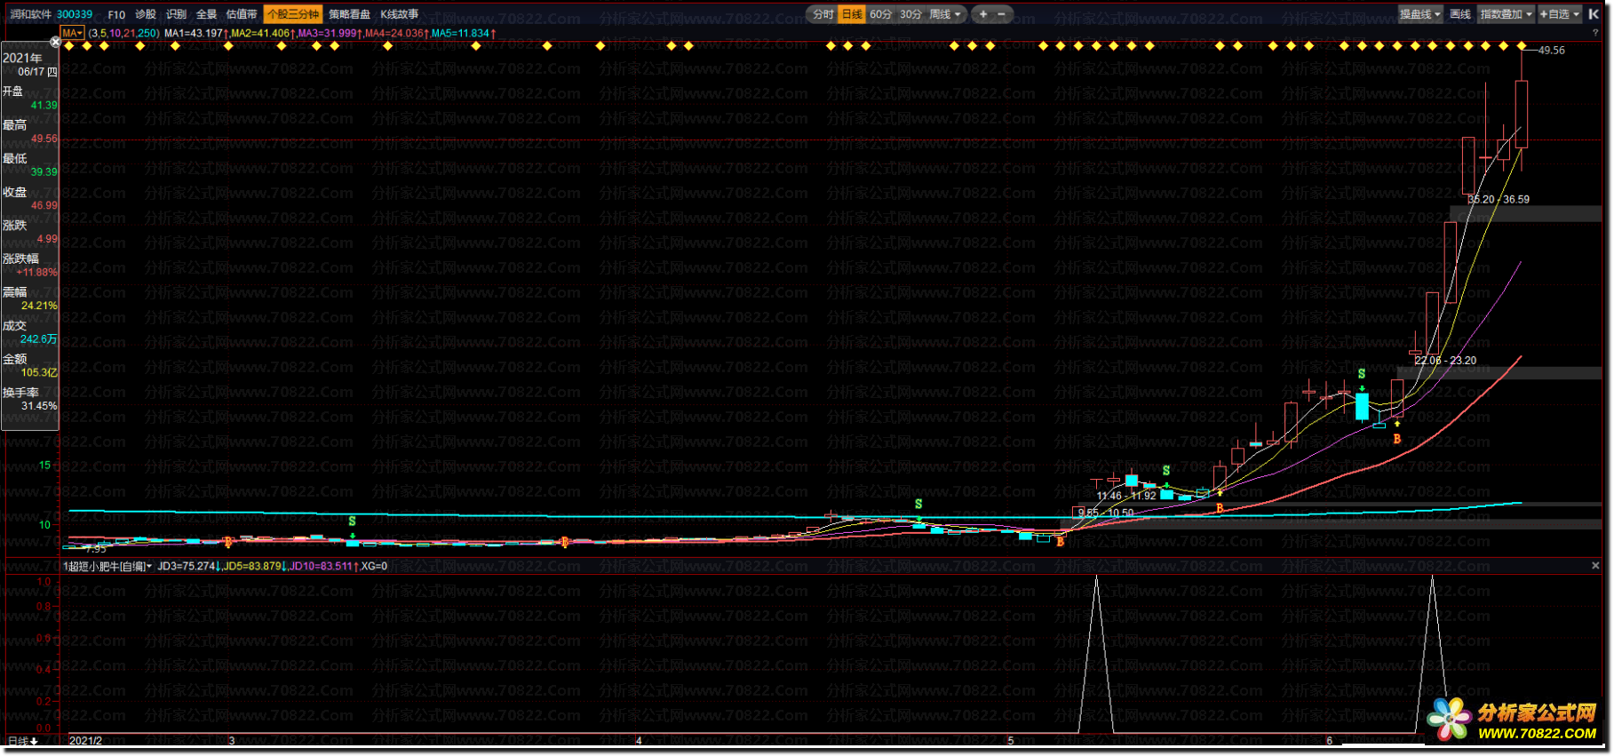This screenshot has width=1614, height=756.
Task: Close the sub-indicator panel with X
Action: (x=1595, y=566)
